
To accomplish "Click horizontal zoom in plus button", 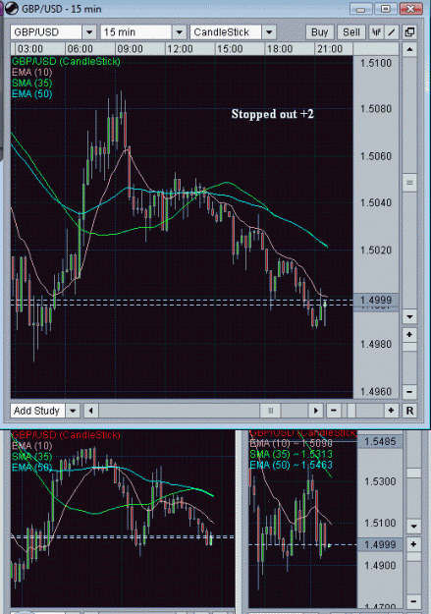I will click(391, 411).
